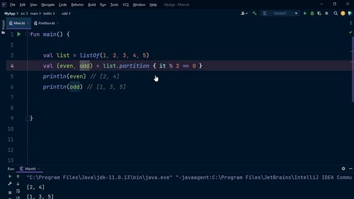The height and width of the screenshot is (199, 354).
Task: Open the user account dropdown icon
Action: (x=244, y=13)
